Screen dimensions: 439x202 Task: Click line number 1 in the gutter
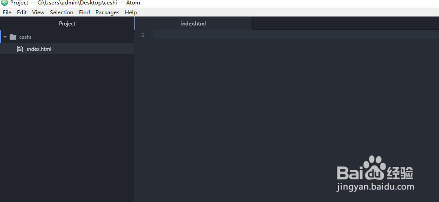pos(143,35)
